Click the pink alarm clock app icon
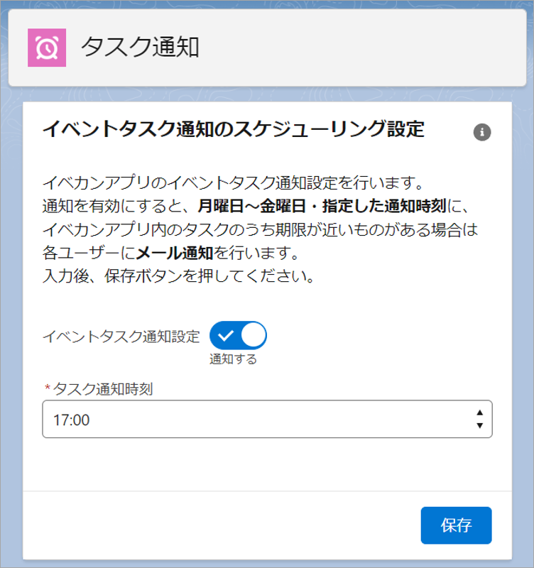 coord(46,48)
